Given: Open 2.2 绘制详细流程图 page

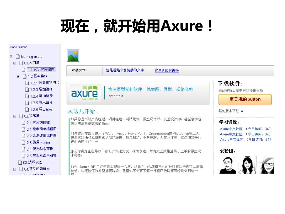Looking at the screenshot, I should (x=42, y=136).
